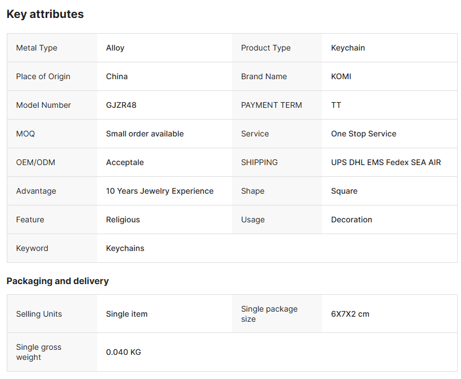Select the GJZR48 model number
This screenshot has width=461, height=379.
pyautogui.click(x=121, y=105)
